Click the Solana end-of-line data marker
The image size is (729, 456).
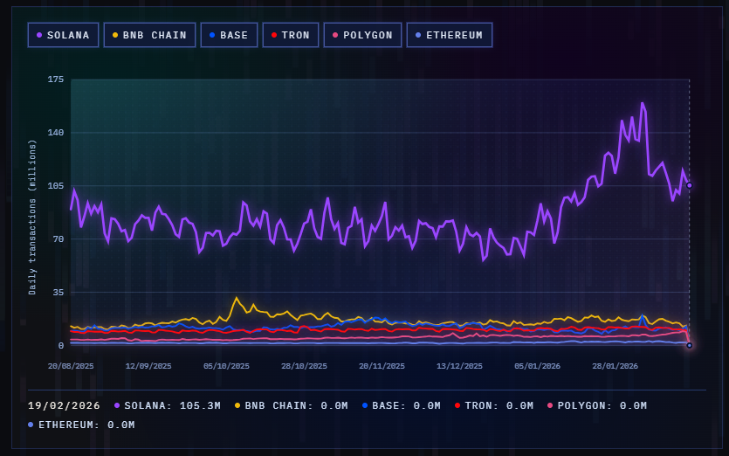pos(689,185)
